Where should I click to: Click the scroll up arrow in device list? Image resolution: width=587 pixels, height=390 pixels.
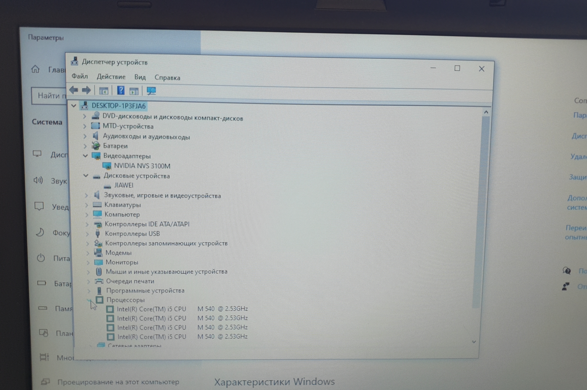click(x=486, y=112)
